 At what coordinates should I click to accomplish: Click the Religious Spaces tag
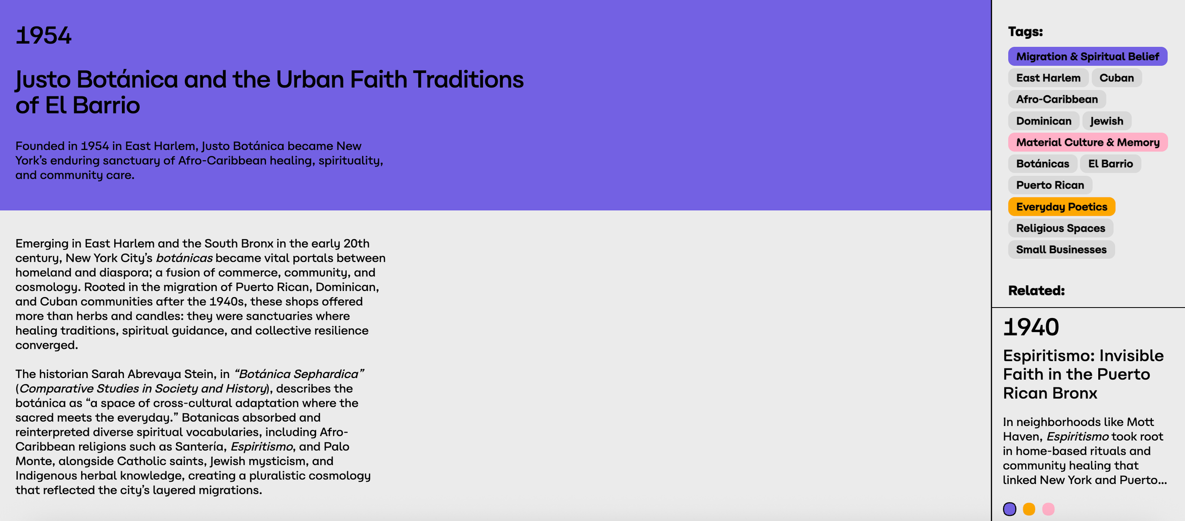1061,228
